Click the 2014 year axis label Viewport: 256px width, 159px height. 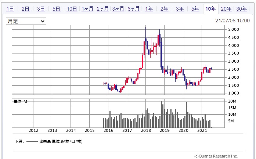pyautogui.click(x=71, y=130)
